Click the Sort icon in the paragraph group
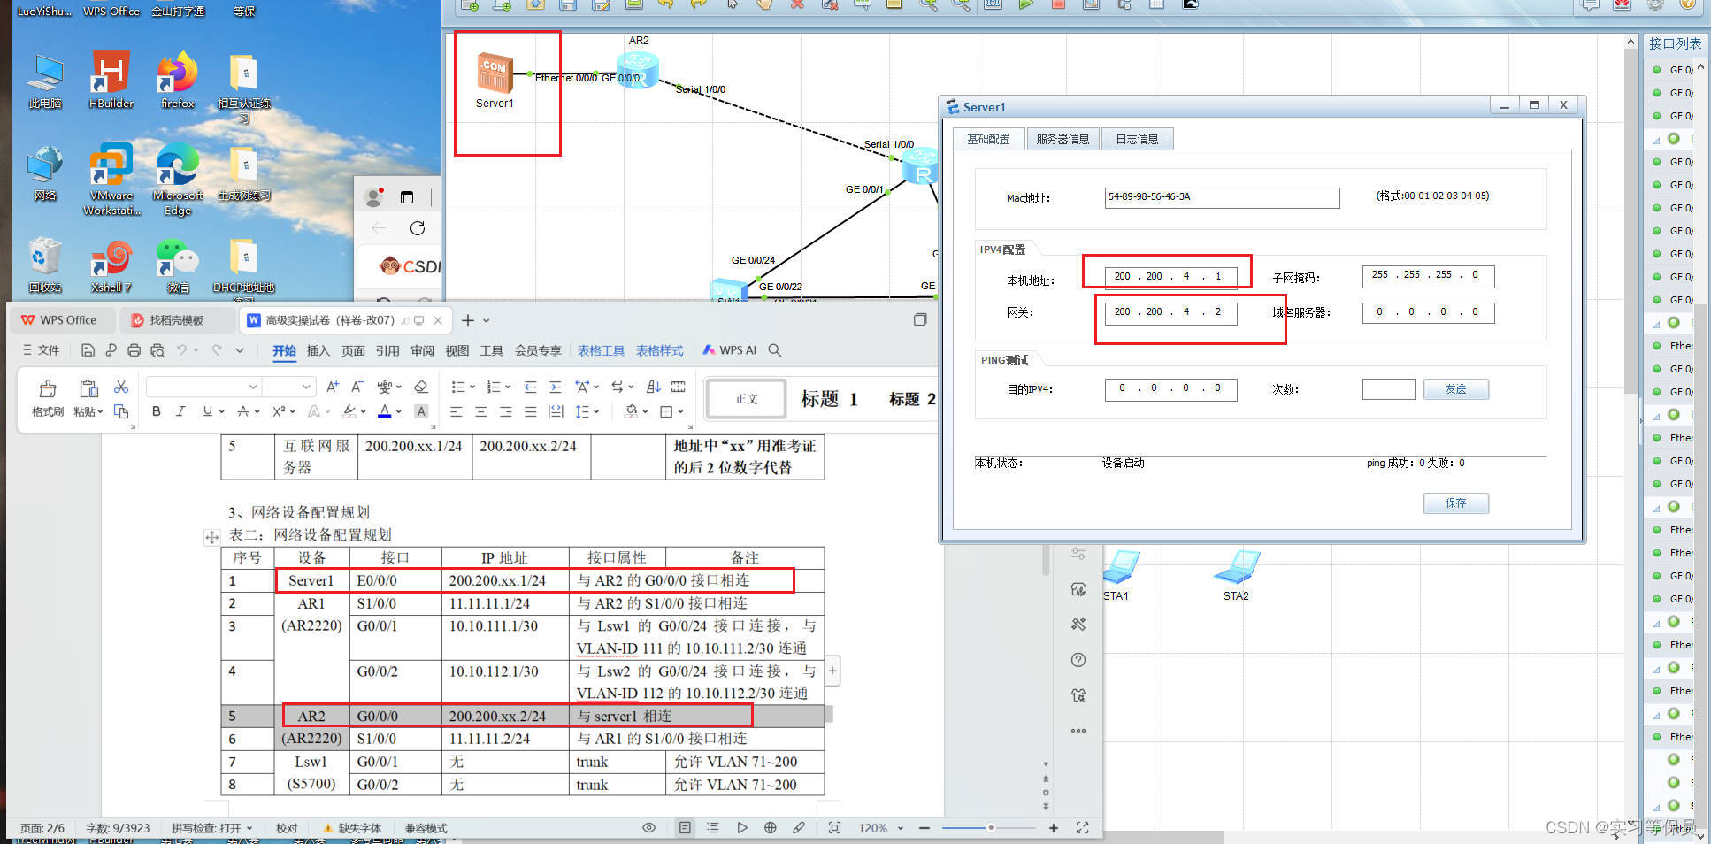1711x844 pixels. [654, 387]
